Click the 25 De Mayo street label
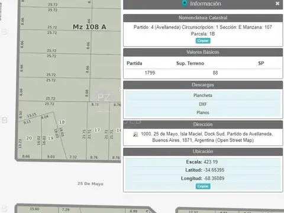 click(91, 184)
